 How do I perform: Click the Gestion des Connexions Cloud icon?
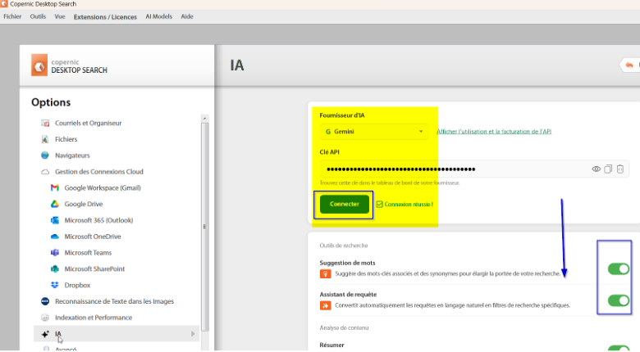tap(45, 172)
